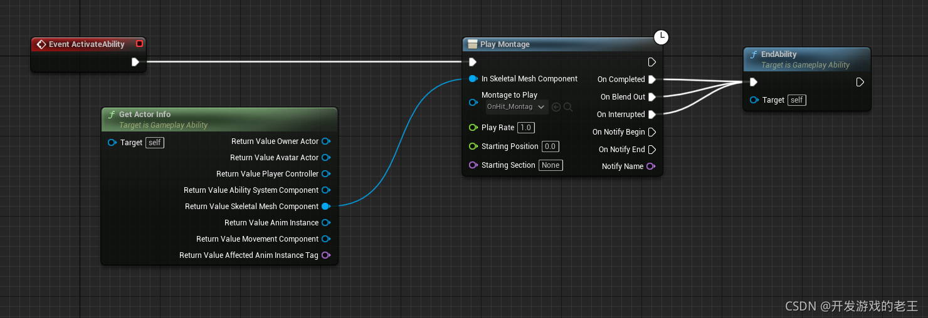This screenshot has width=928, height=318.
Task: Click the browse-to-asset magnifier icon
Action: click(568, 107)
